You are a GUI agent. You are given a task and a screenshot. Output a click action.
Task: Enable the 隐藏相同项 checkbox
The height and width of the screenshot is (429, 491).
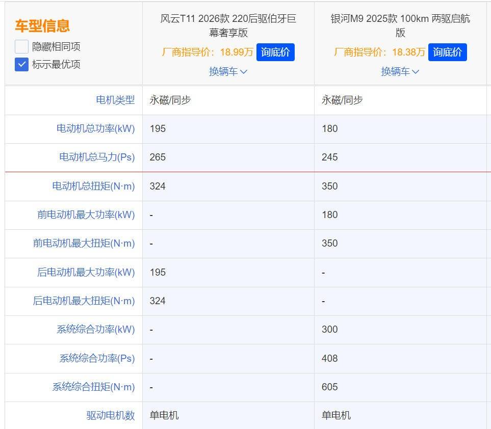tap(21, 46)
